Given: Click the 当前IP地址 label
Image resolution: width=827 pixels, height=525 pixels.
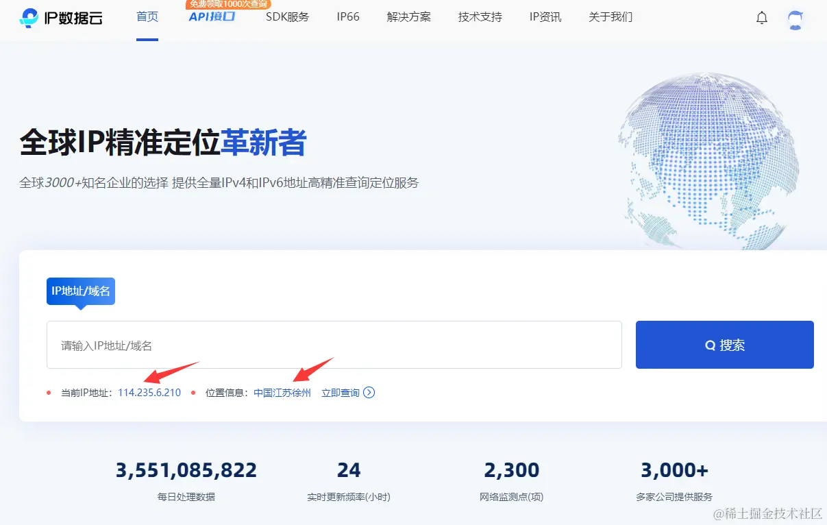Looking at the screenshot, I should pyautogui.click(x=86, y=393).
